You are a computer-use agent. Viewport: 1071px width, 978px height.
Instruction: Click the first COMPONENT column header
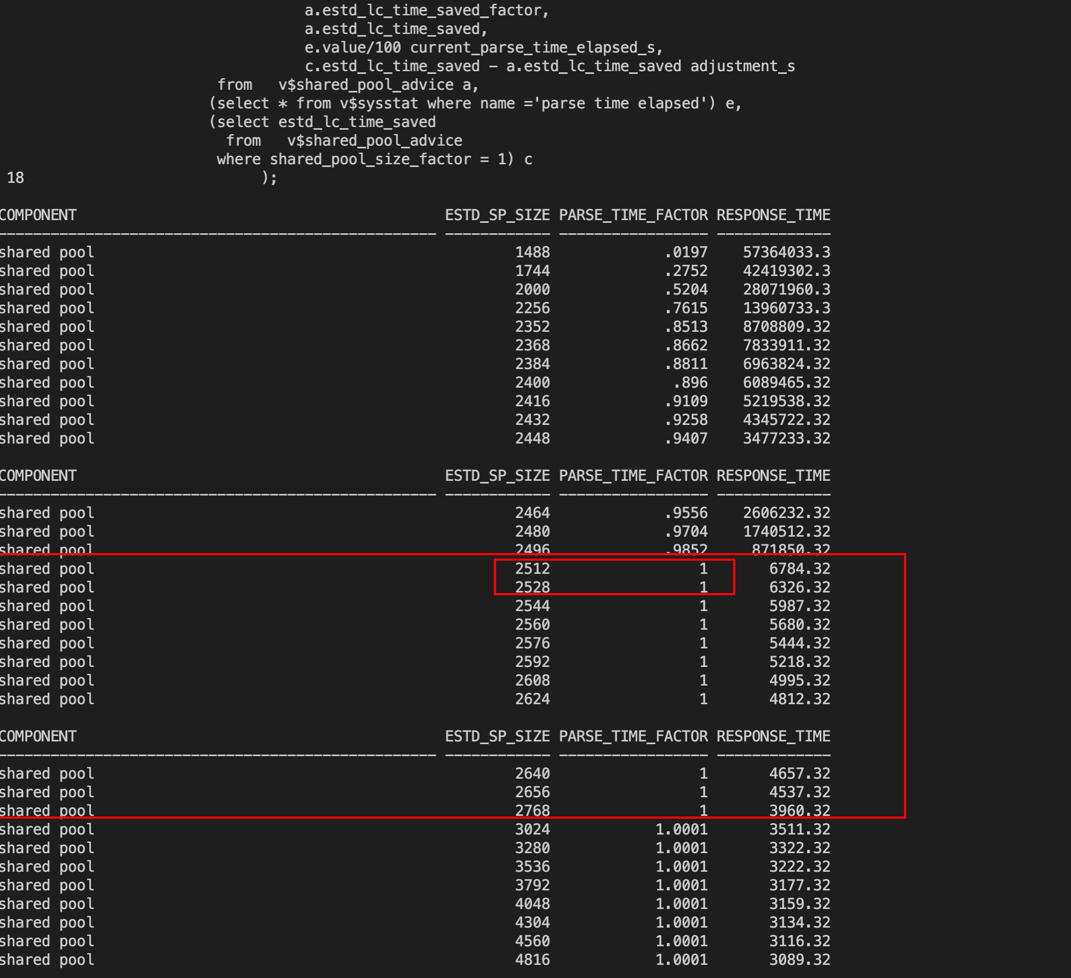[x=38, y=215]
